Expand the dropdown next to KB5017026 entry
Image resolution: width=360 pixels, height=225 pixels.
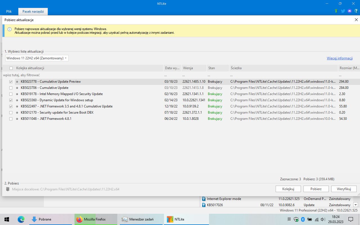point(355,205)
